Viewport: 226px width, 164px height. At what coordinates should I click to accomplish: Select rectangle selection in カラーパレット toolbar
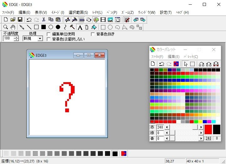192,64
